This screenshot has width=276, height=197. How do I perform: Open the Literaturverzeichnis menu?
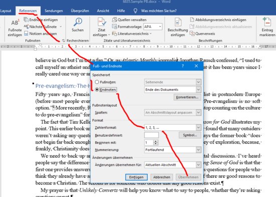(132, 34)
